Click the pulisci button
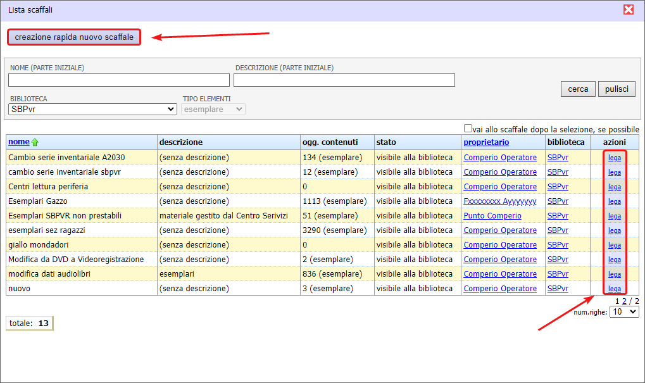645x383 pixels. pos(616,89)
